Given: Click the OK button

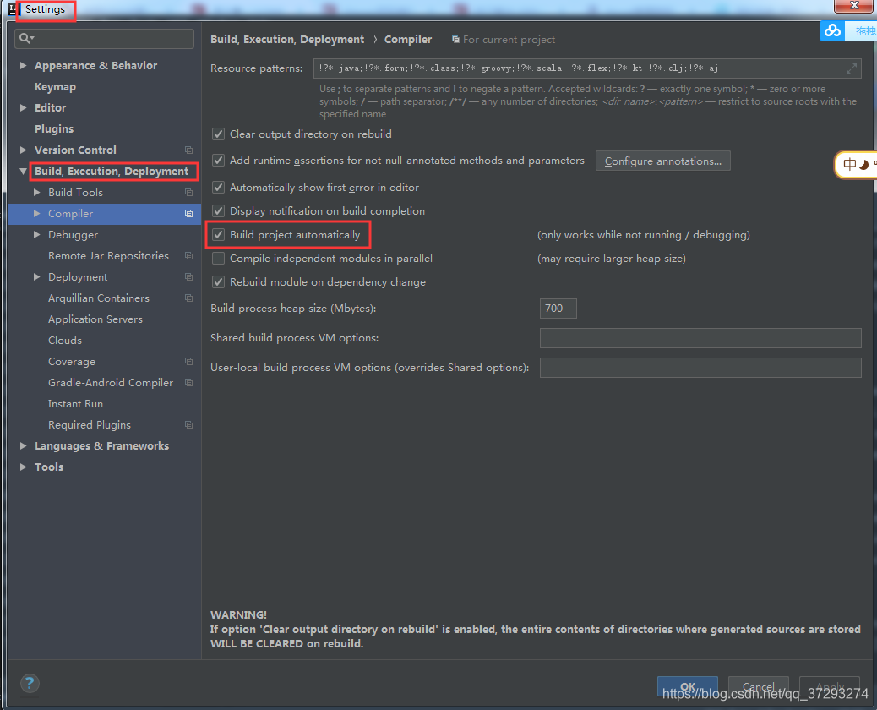Looking at the screenshot, I should pyautogui.click(x=688, y=686).
